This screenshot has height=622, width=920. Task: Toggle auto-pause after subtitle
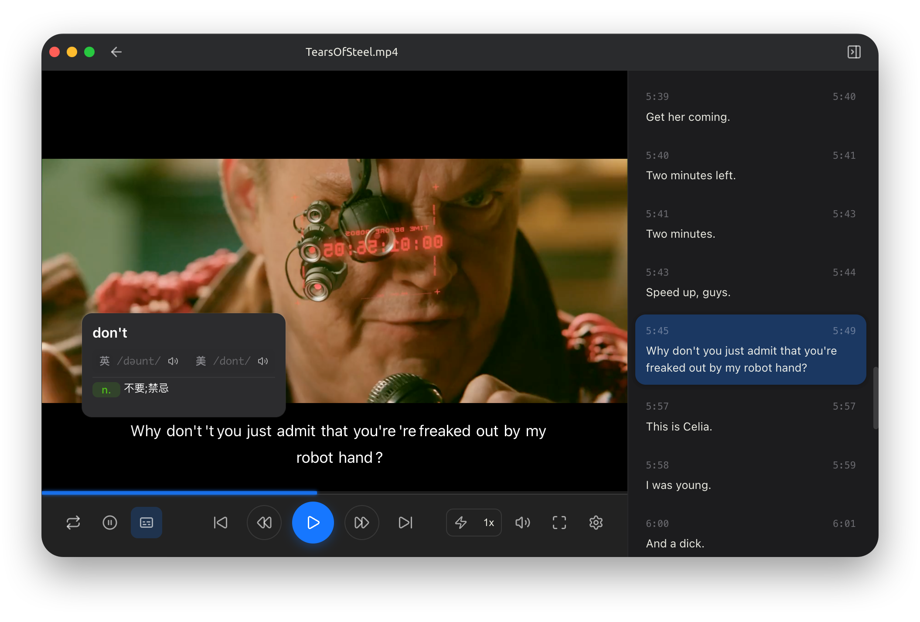(110, 522)
